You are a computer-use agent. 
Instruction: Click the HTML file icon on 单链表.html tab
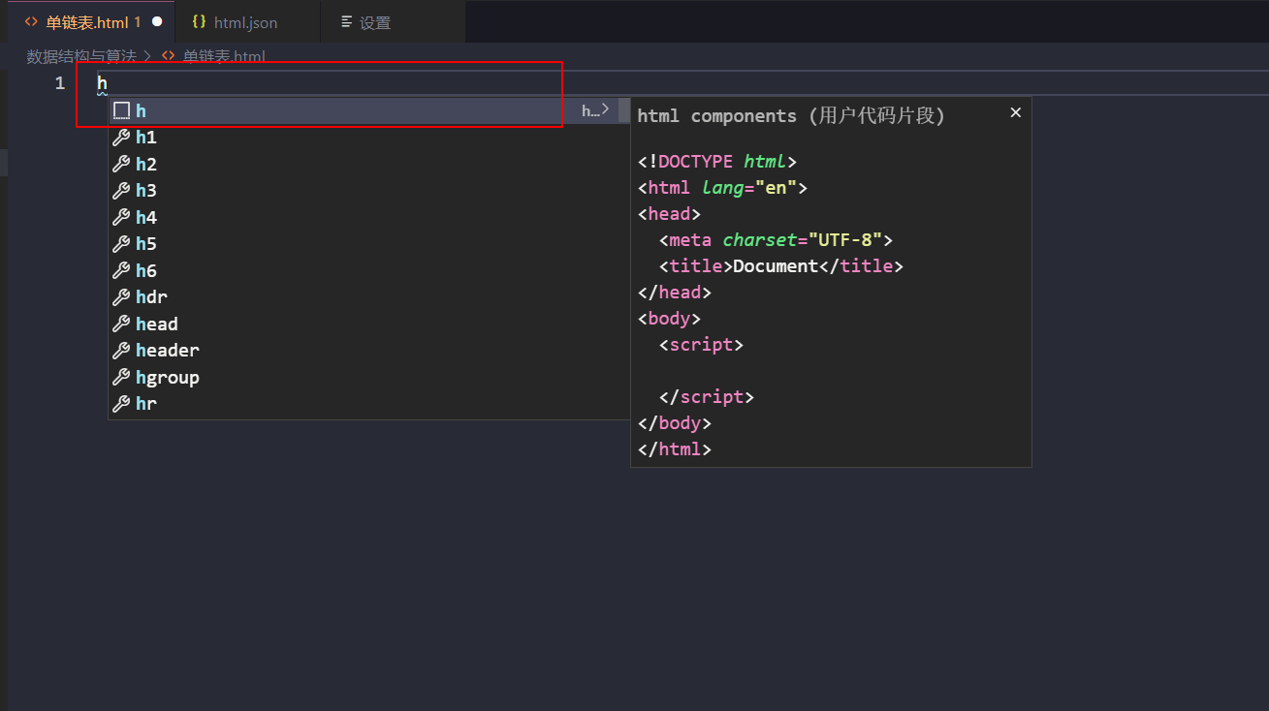pos(32,21)
